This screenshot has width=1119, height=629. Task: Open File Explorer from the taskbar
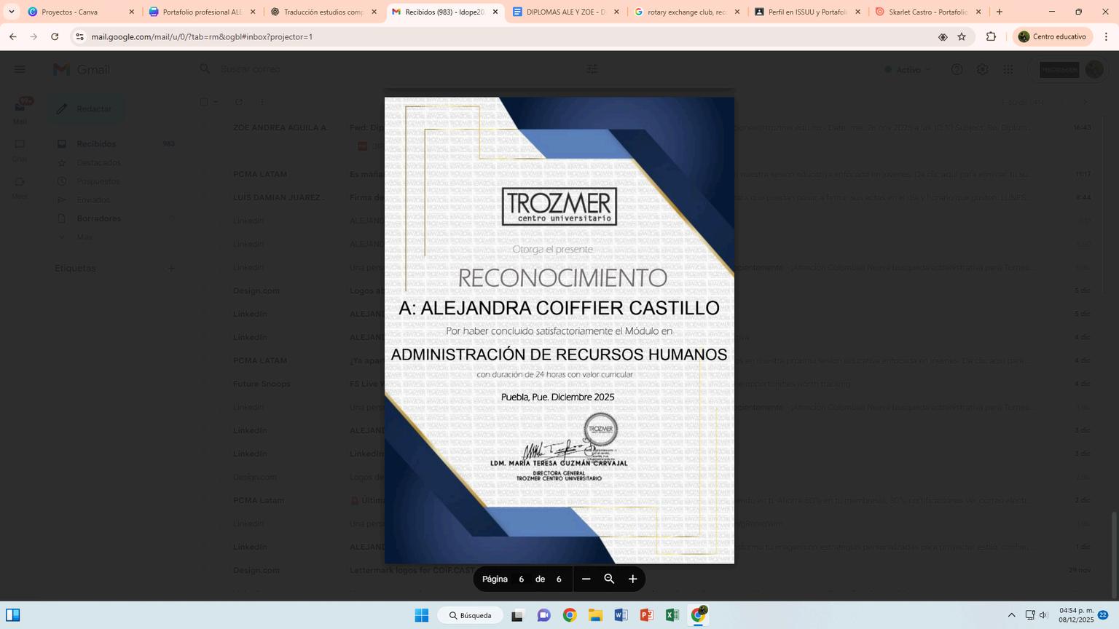coord(595,615)
